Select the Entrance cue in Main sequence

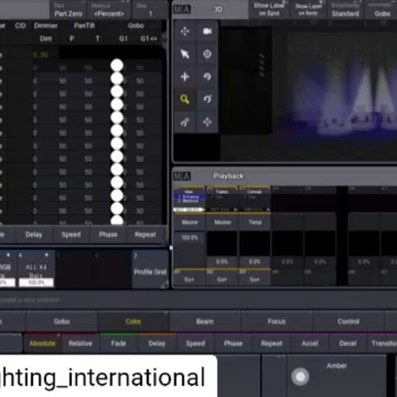tap(189, 197)
